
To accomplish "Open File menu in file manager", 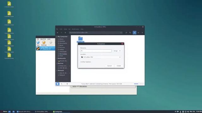I will tap(57, 29).
